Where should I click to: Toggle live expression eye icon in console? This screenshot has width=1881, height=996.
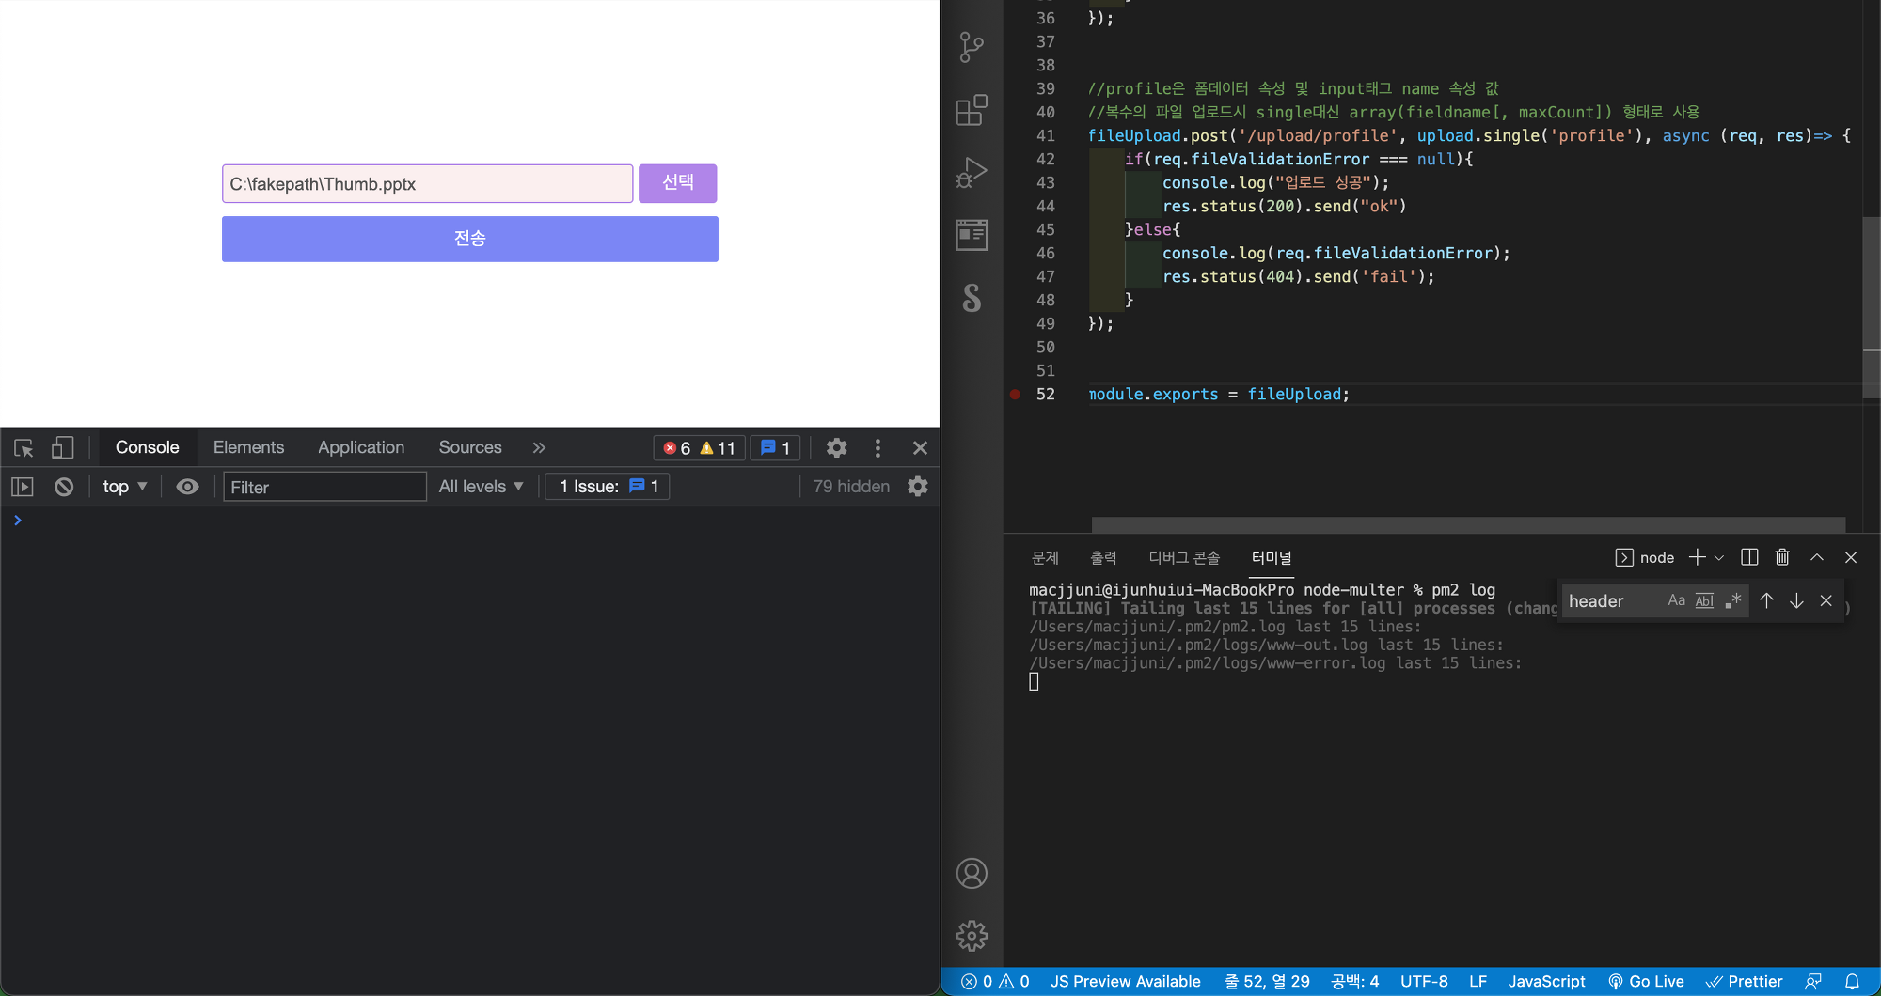(x=187, y=487)
